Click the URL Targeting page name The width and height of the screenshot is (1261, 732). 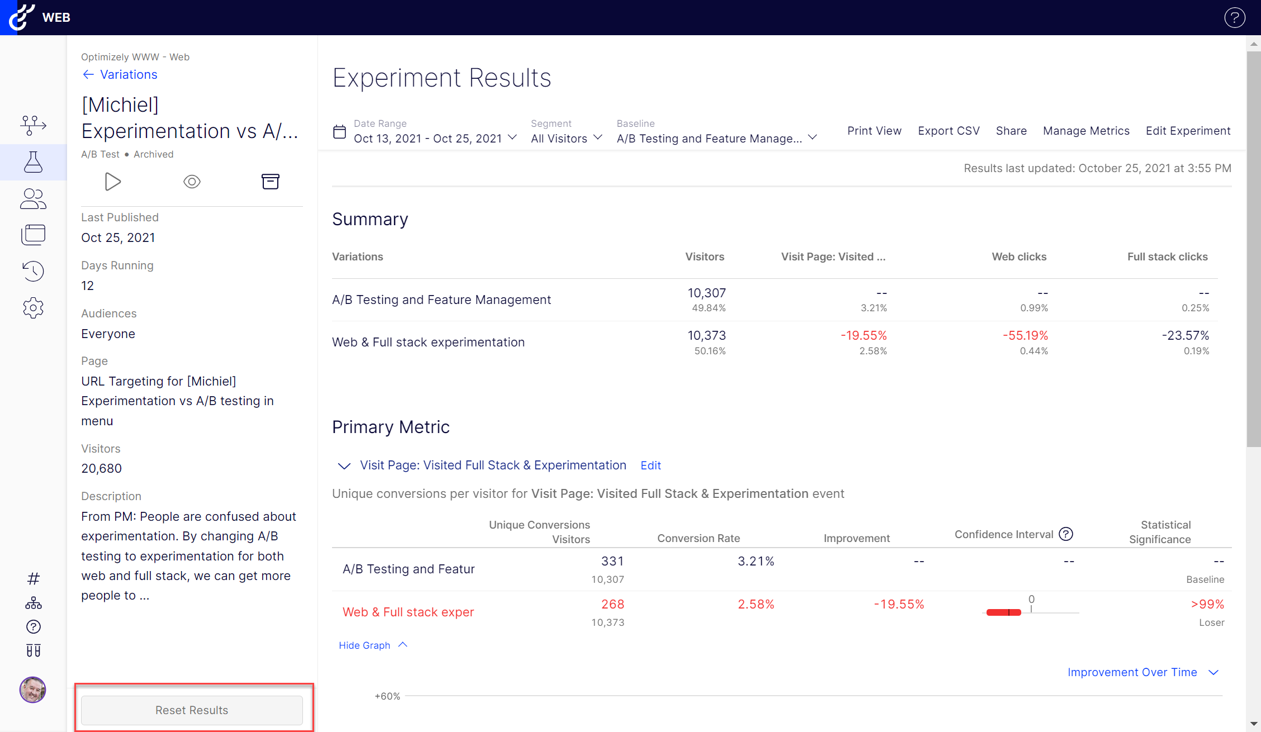click(x=178, y=401)
